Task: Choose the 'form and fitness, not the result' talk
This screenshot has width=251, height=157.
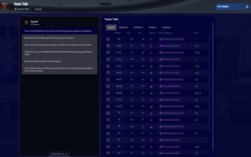Action: coord(59,69)
